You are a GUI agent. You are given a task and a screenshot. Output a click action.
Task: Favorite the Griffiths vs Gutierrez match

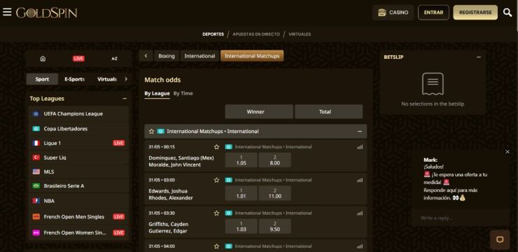(x=217, y=213)
